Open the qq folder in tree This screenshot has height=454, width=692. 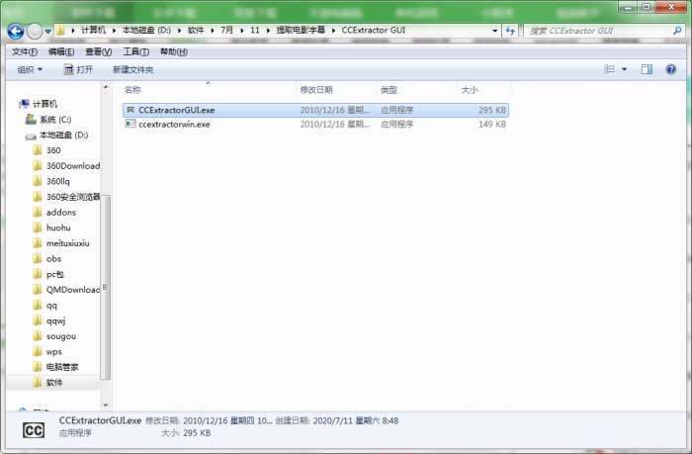coord(51,306)
